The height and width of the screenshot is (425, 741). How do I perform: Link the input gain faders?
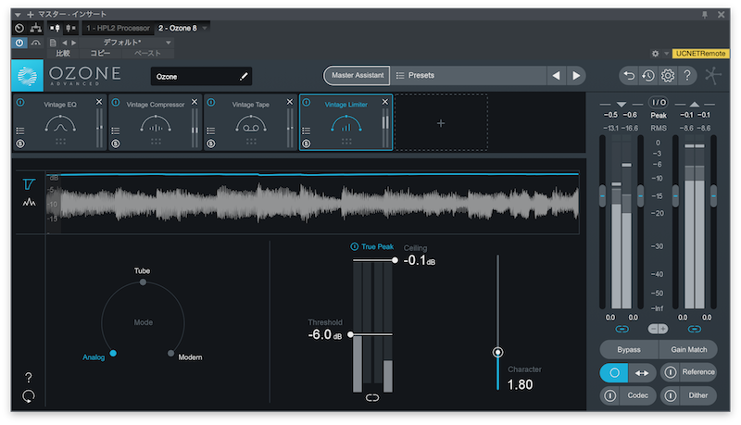(x=622, y=329)
